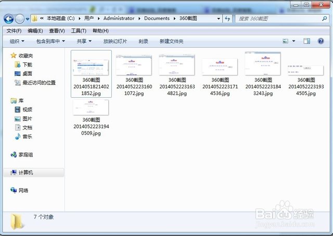Create a folder with 新建文件夹
The image size is (333, 236).
[171, 41]
